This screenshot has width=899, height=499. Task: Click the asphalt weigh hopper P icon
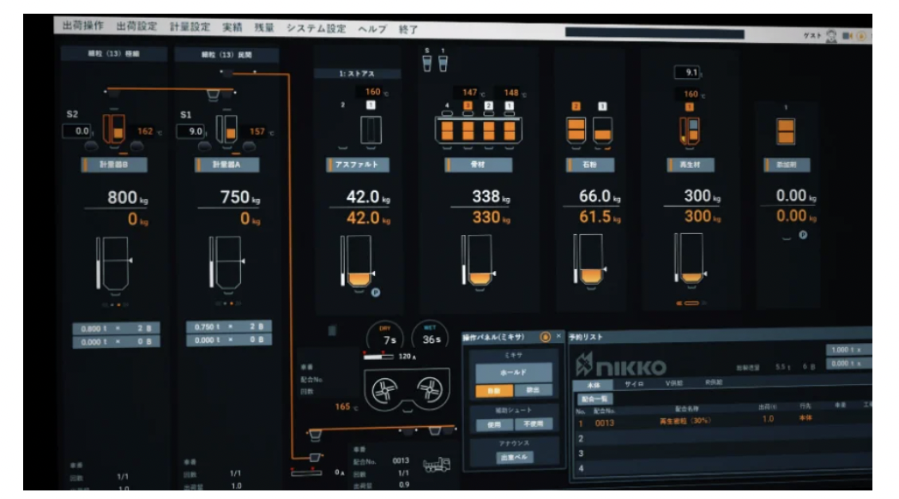375,292
